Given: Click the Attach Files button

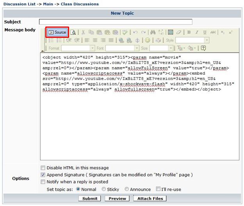Looking at the screenshot, I should pos(150,199).
